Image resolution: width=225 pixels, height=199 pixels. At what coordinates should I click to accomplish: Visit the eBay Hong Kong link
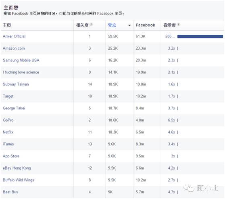click(17, 168)
